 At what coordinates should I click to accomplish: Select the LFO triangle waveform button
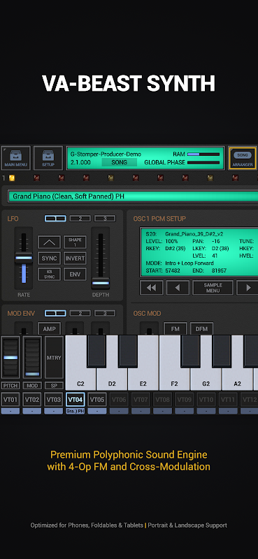point(49,242)
